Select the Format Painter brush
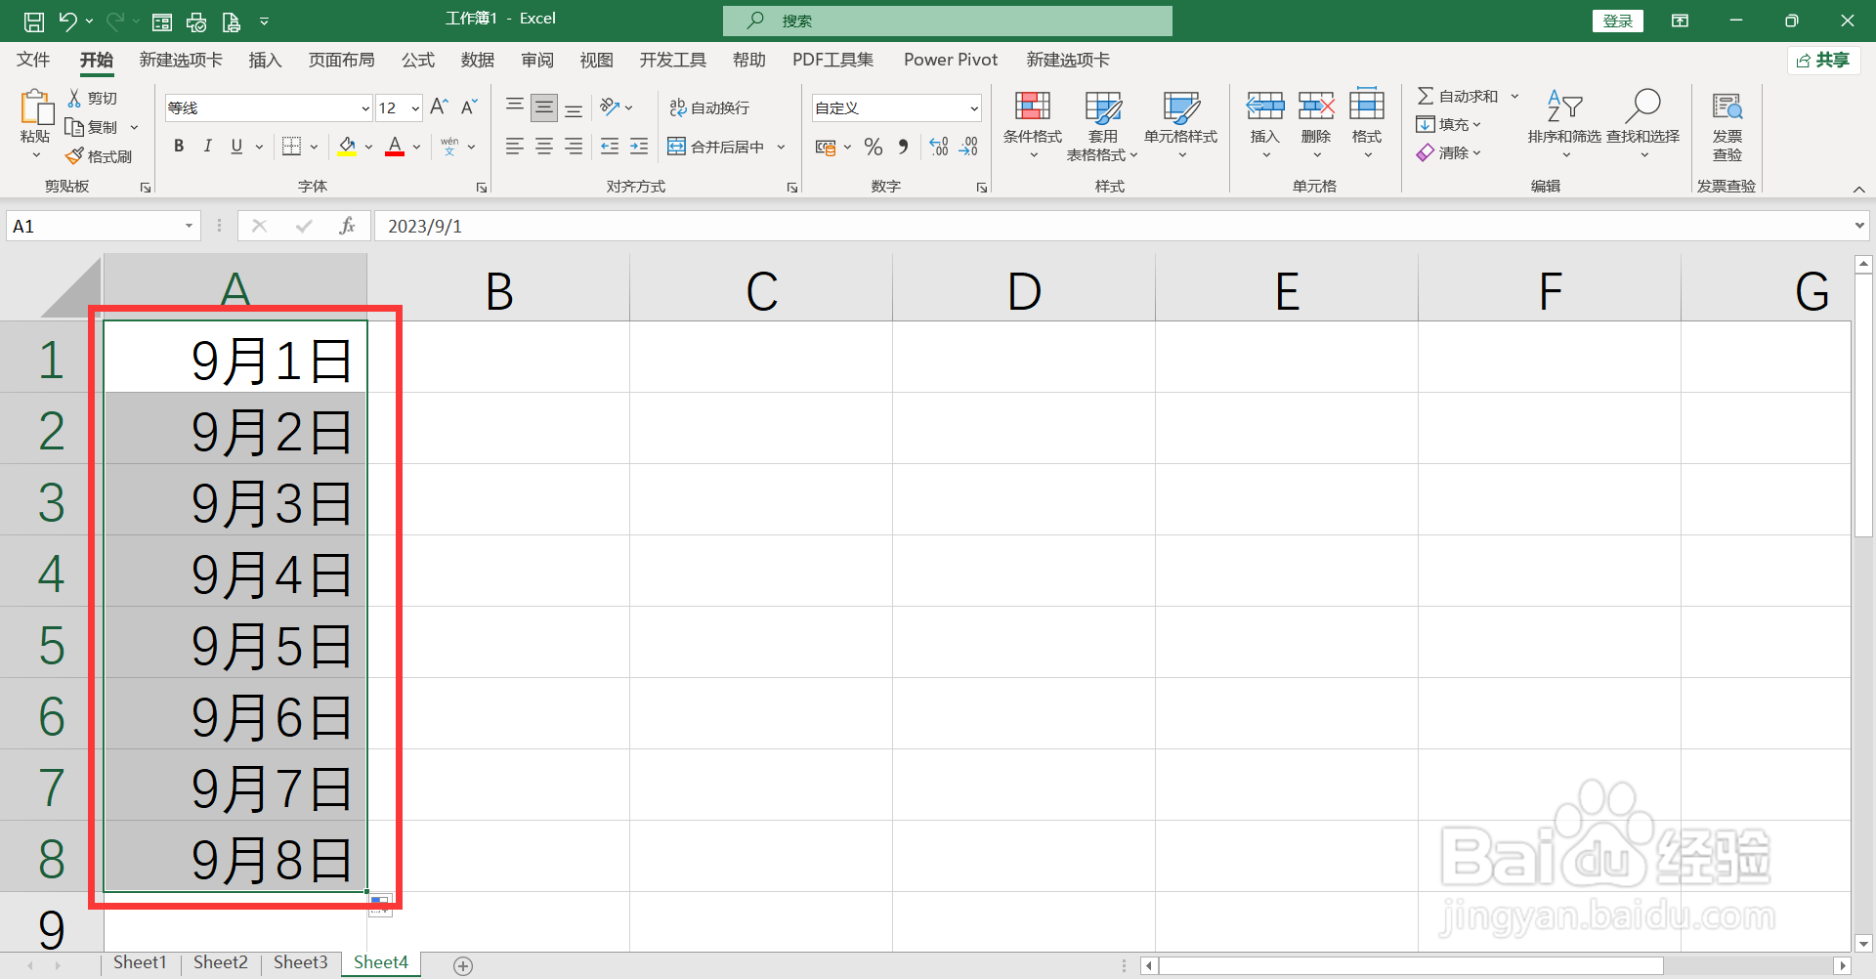The image size is (1876, 979). (x=74, y=156)
